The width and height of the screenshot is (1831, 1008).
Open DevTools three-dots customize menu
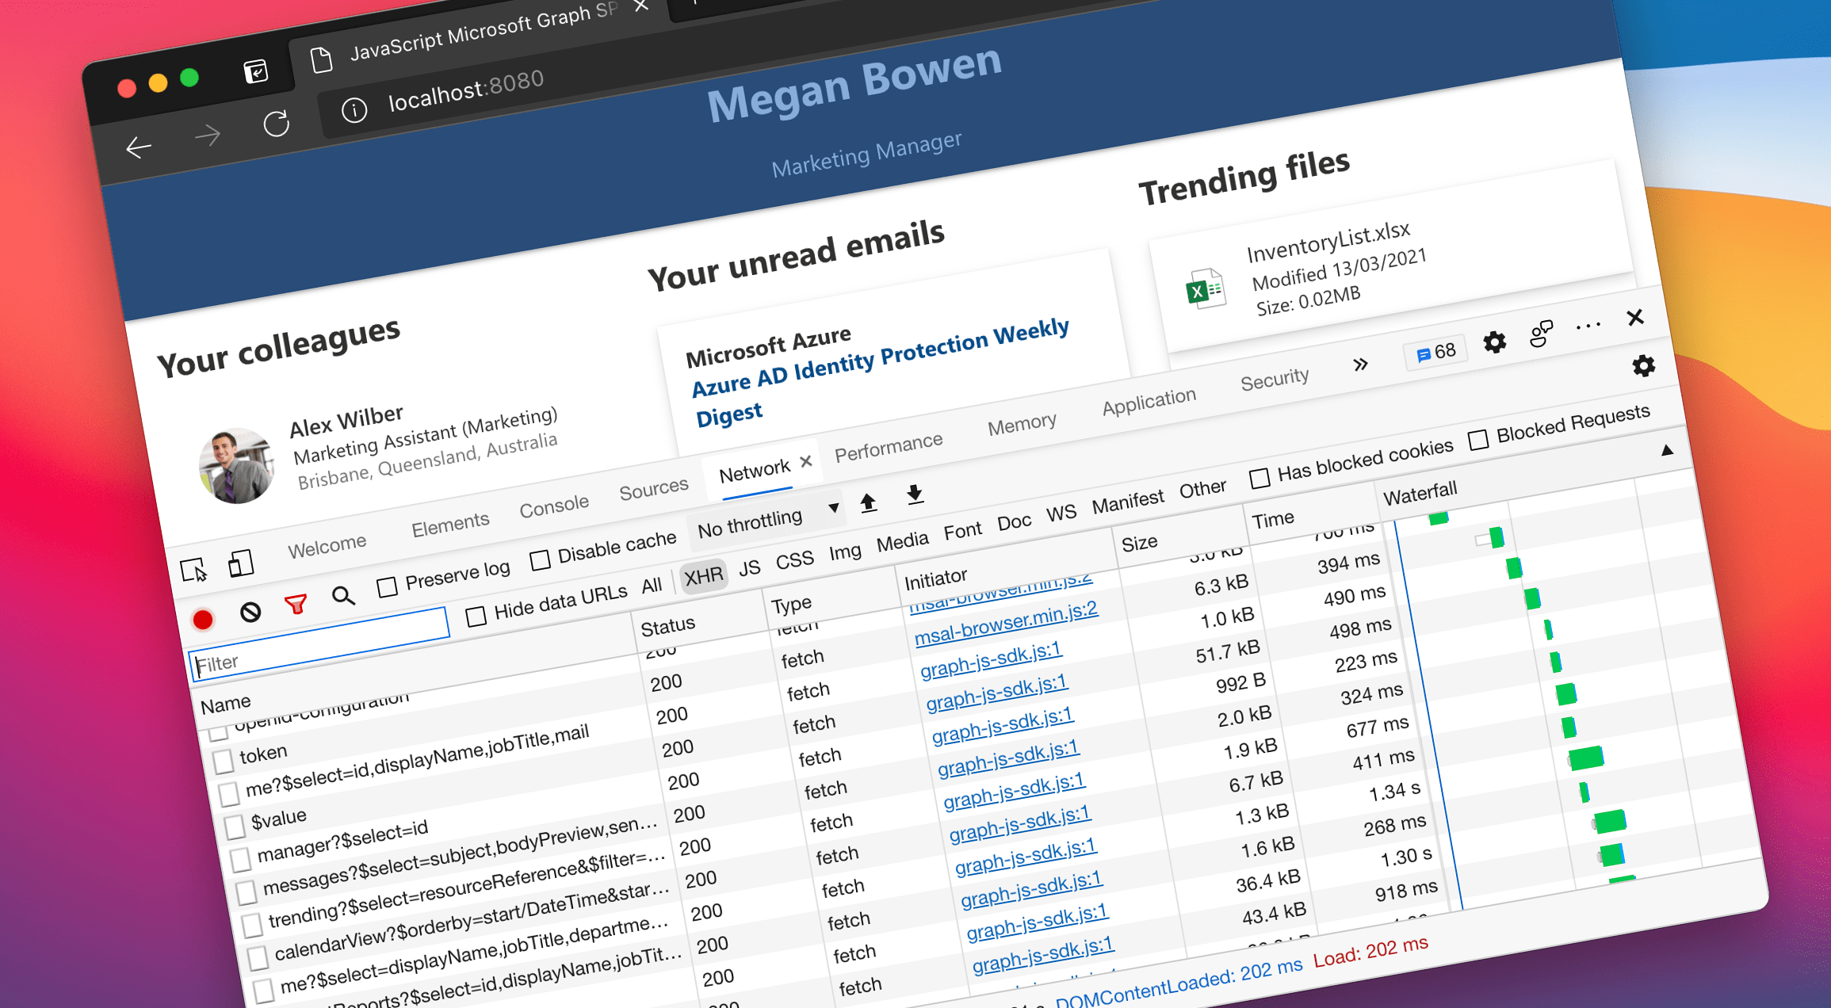pos(1588,326)
